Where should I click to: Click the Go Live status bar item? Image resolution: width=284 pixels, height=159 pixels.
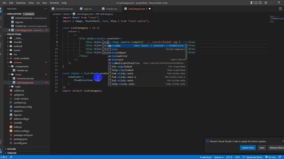[270, 157]
